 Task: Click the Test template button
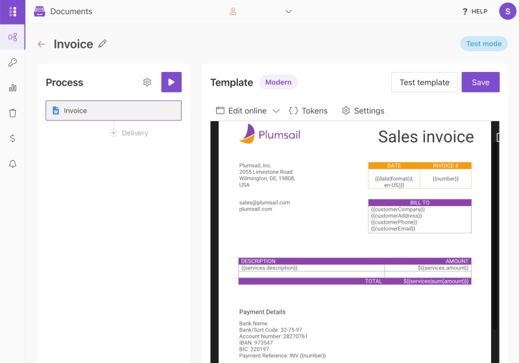424,82
